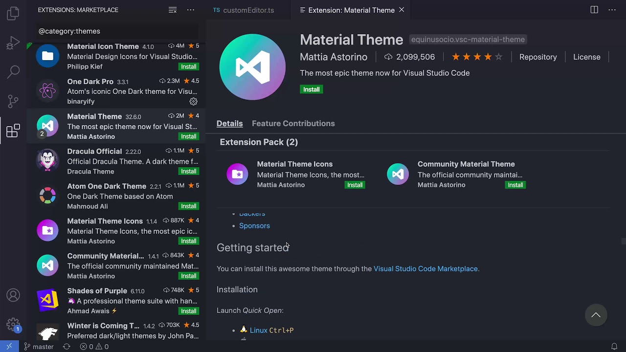Open the License link
The height and width of the screenshot is (352, 626).
[x=586, y=57]
